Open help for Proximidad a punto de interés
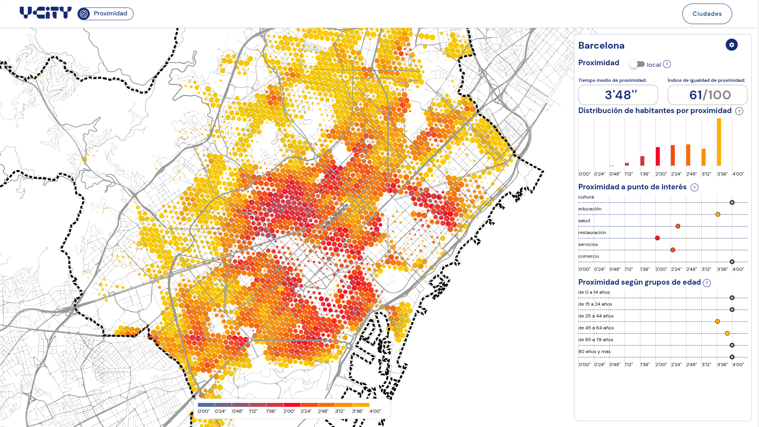Image resolution: width=759 pixels, height=427 pixels. click(695, 187)
